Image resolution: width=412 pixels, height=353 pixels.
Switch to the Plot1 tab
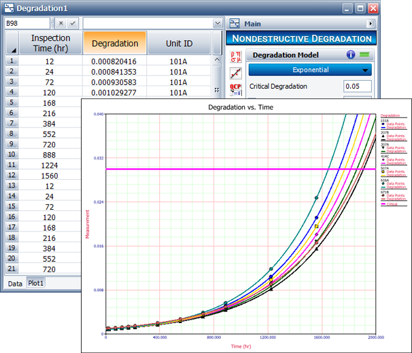pyautogui.click(x=37, y=283)
